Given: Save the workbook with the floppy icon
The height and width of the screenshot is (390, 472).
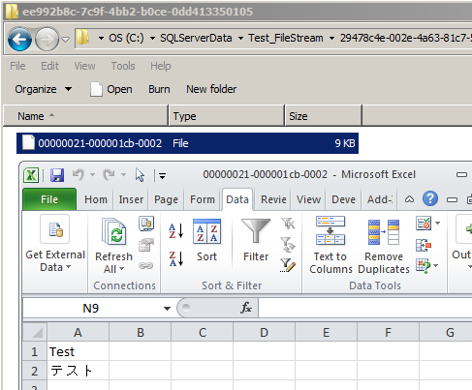Looking at the screenshot, I should (x=57, y=175).
